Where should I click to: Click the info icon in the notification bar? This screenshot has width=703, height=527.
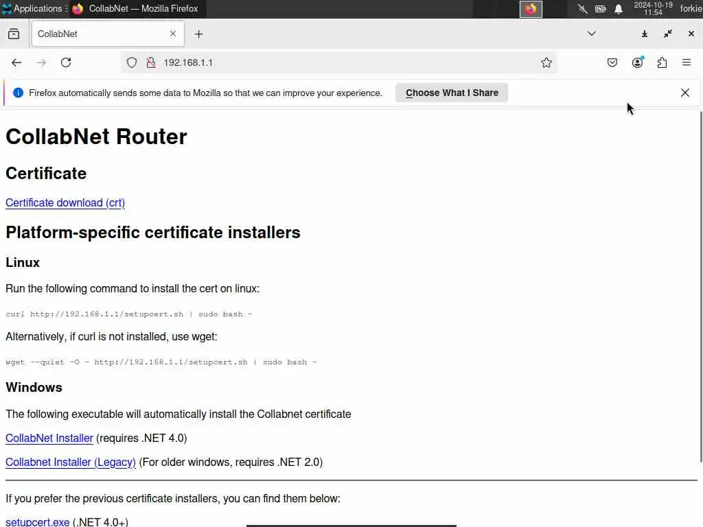click(x=18, y=93)
